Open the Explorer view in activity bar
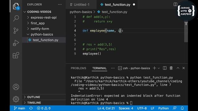 (16, 6)
